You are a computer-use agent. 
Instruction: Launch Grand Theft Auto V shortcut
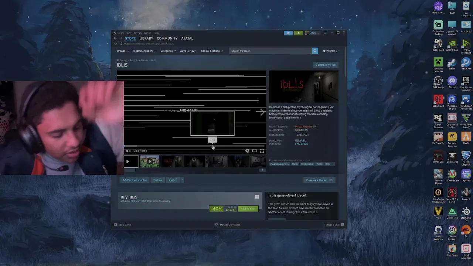tap(466, 121)
